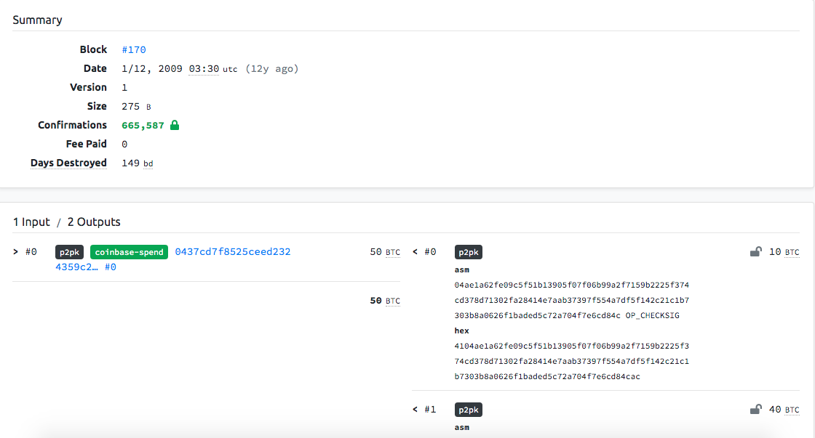
Task: Click unlocked padlock icon beside 10 BTC output
Action: coord(756,252)
